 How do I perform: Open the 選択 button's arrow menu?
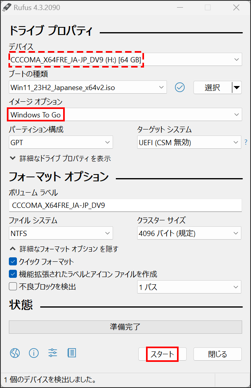coord(237,87)
